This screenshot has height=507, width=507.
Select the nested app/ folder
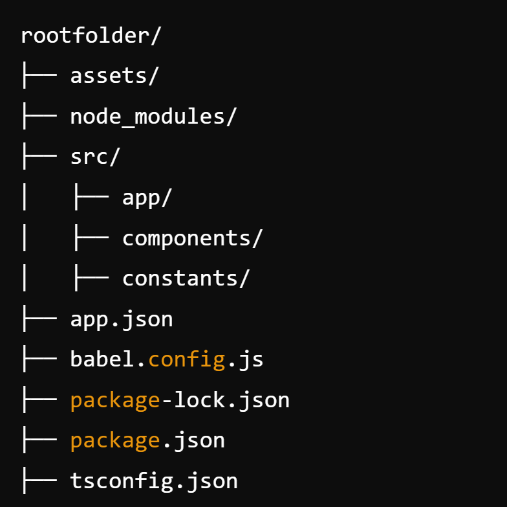pos(147,197)
